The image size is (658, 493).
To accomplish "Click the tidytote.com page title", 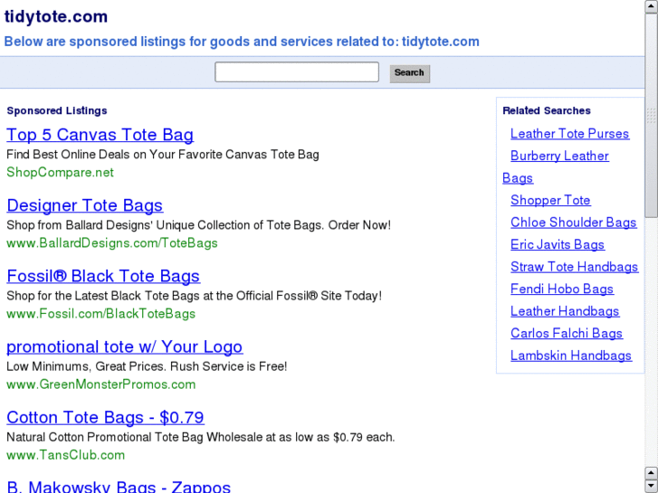I will click(x=56, y=17).
